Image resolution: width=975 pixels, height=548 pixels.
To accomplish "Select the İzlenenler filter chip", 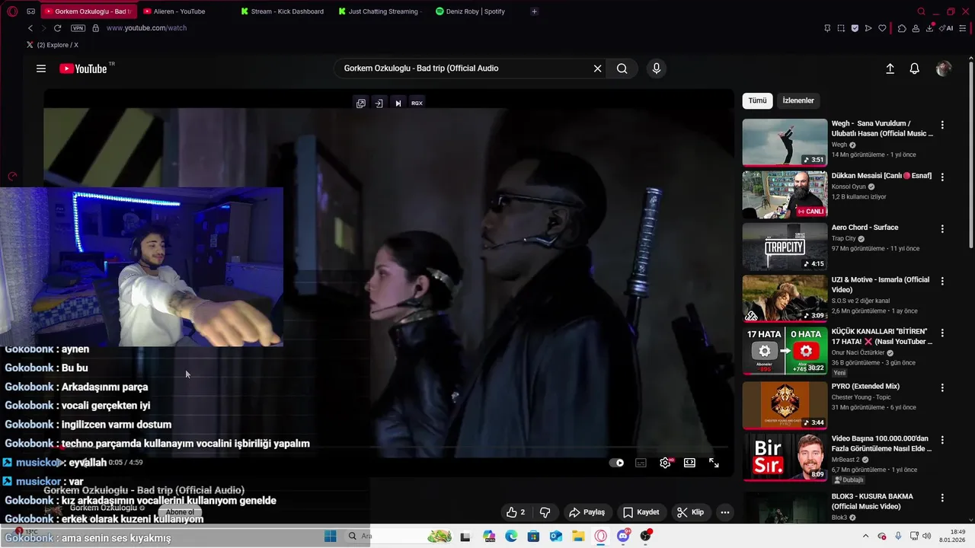I will coord(798,100).
